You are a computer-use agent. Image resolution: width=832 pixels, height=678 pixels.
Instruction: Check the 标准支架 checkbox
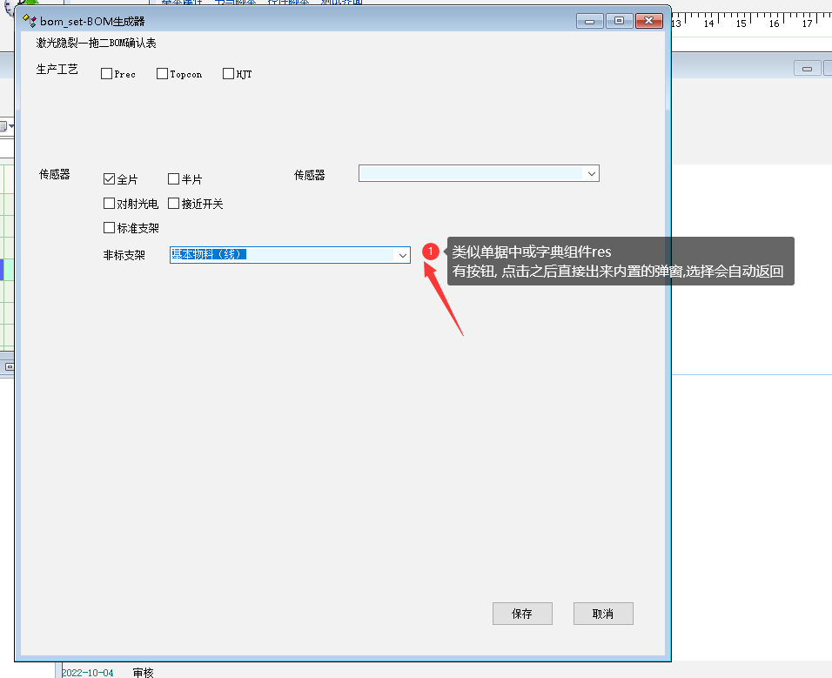point(109,228)
